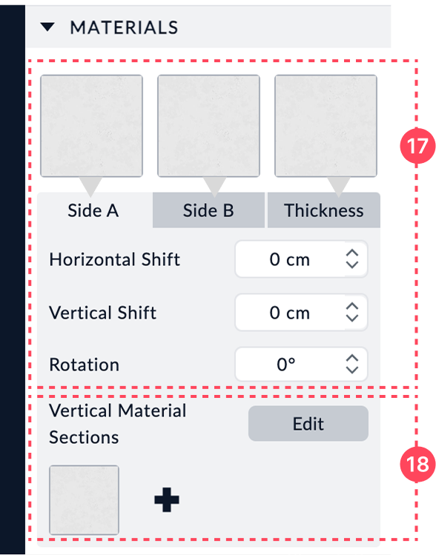Screen dimensions: 436x555
Task: Switch to the Side A tab
Action: pyautogui.click(x=93, y=210)
